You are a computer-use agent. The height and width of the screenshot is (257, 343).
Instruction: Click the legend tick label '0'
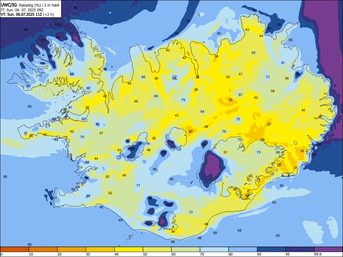click(x=1, y=254)
